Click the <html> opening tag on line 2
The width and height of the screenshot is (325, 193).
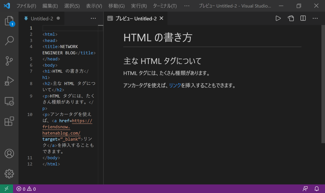(50, 34)
